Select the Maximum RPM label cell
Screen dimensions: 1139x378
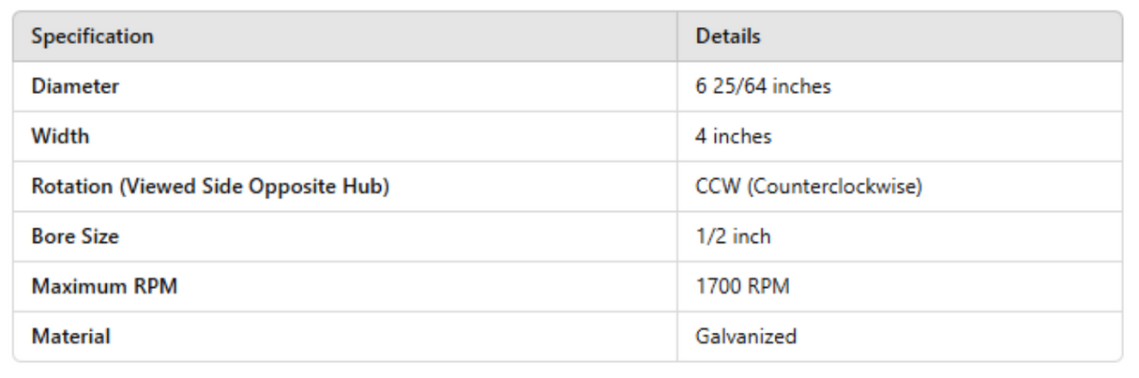point(106,286)
